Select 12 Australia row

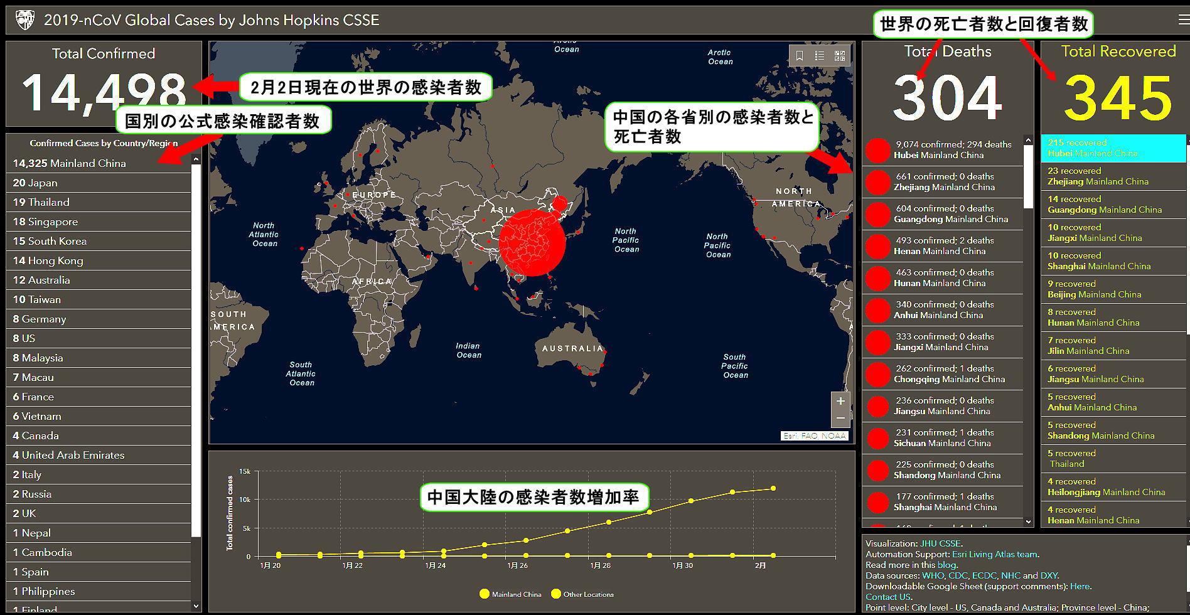tap(99, 280)
